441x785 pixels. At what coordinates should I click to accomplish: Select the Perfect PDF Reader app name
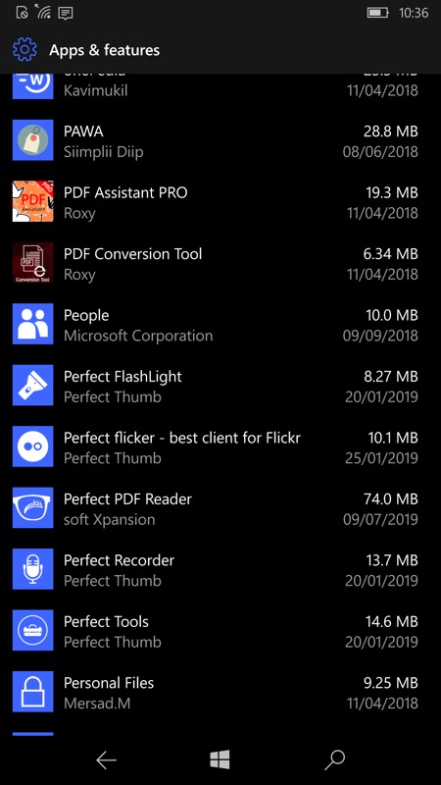(127, 499)
